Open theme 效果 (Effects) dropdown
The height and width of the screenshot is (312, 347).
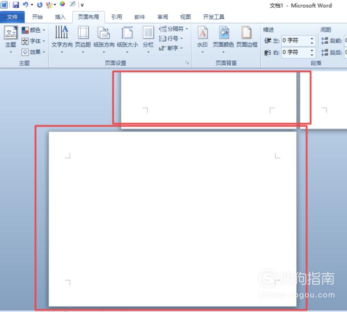34,52
